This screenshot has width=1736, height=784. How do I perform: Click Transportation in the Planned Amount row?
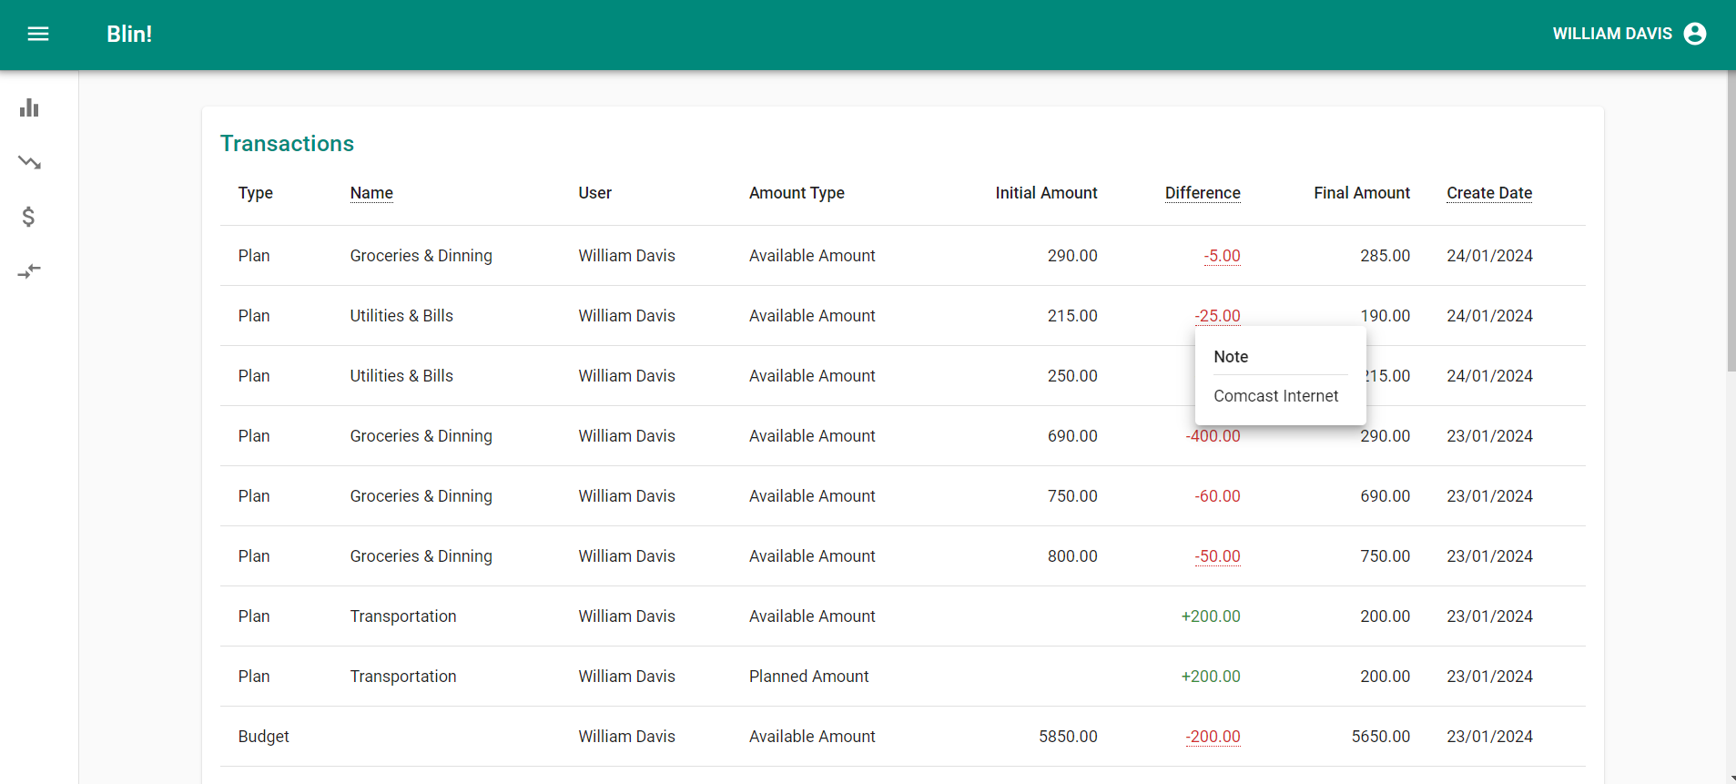[403, 677]
